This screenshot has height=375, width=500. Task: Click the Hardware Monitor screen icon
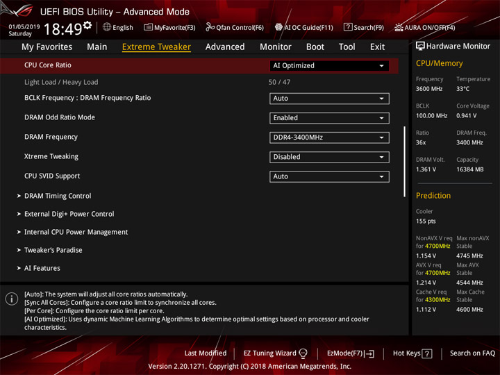tap(420, 47)
